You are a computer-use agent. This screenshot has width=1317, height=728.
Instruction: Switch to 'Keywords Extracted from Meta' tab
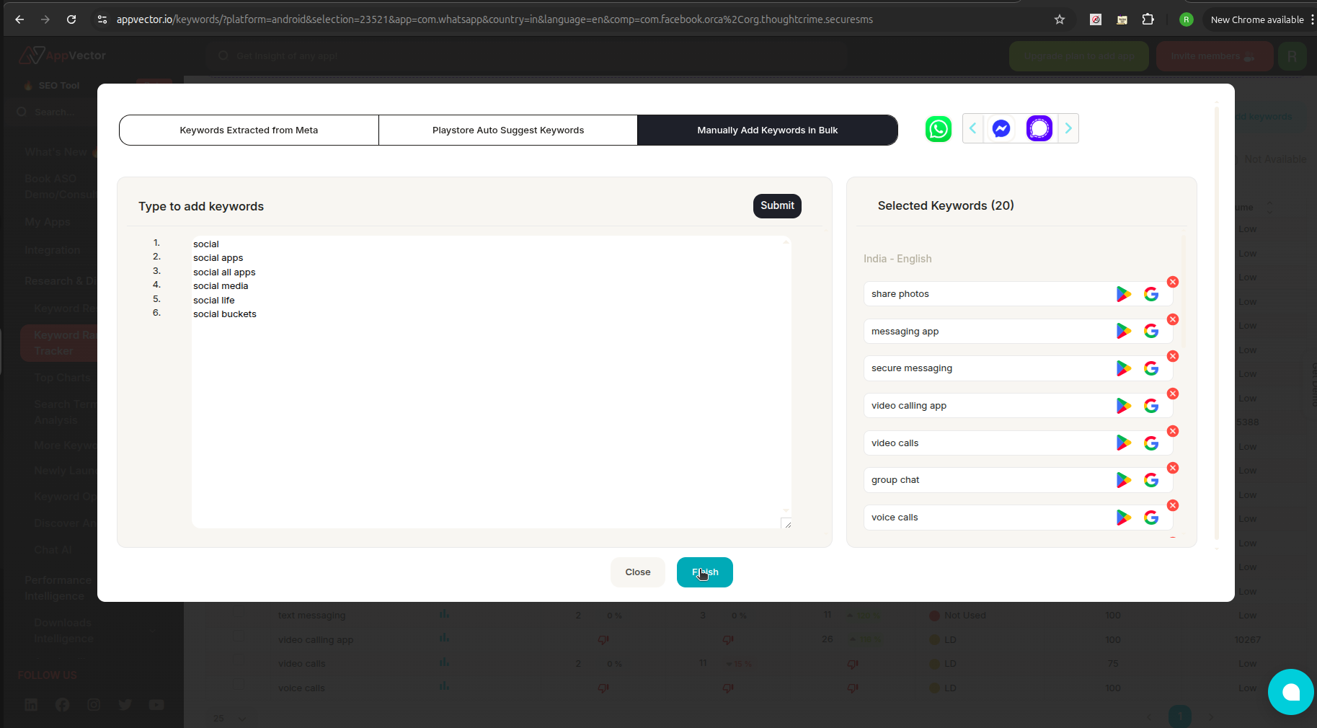[249, 130]
